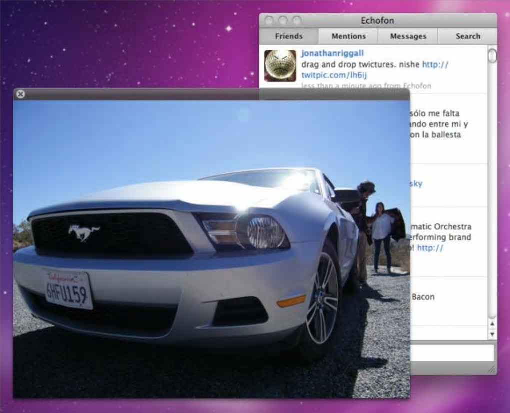The width and height of the screenshot is (510, 413).
Task: Click the Echofon window zoom button
Action: click(x=297, y=21)
